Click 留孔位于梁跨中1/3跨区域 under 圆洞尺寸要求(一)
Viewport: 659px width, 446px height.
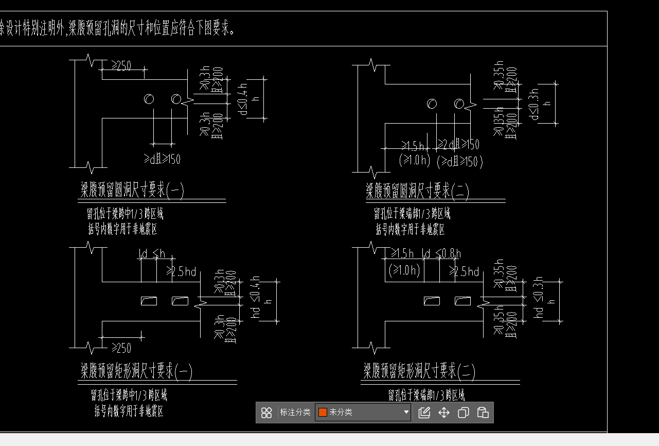126,213
